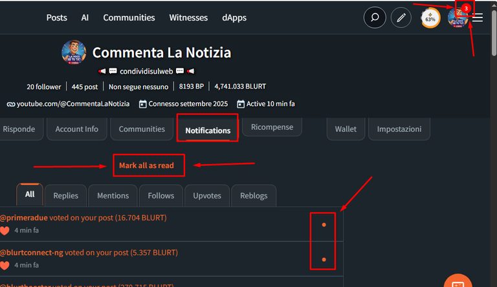
Task: Click the heart icon on primeradue vote notification
Action: (5, 231)
